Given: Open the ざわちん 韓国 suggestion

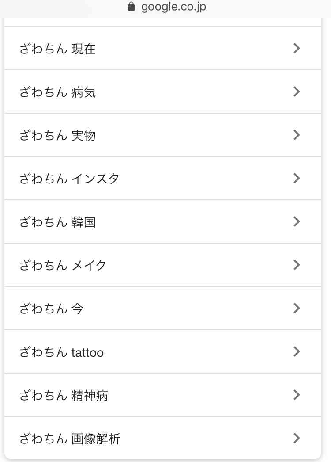Looking at the screenshot, I should [x=57, y=222].
